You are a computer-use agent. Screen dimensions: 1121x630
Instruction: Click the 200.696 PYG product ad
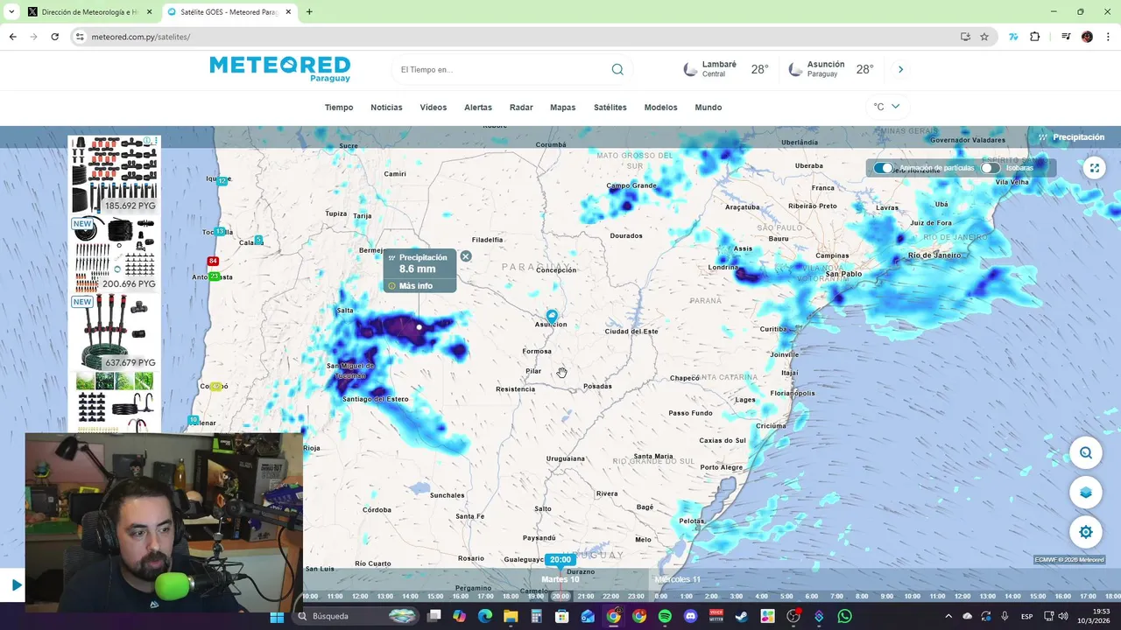[x=115, y=254]
